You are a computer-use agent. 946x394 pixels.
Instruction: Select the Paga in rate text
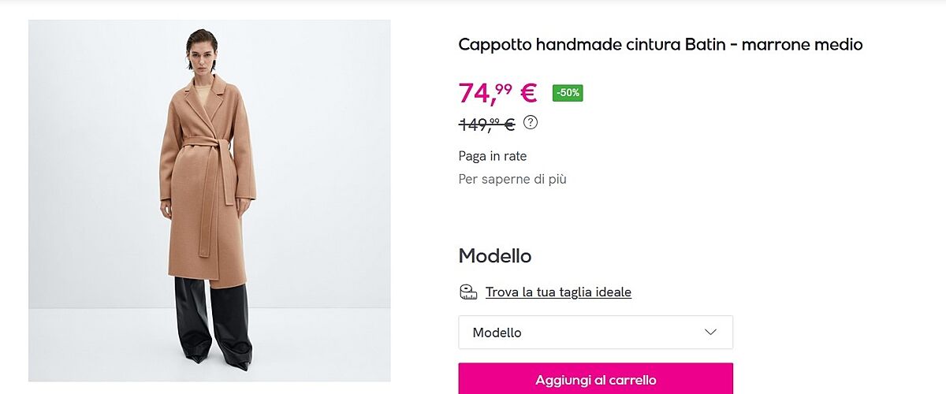pyautogui.click(x=493, y=156)
